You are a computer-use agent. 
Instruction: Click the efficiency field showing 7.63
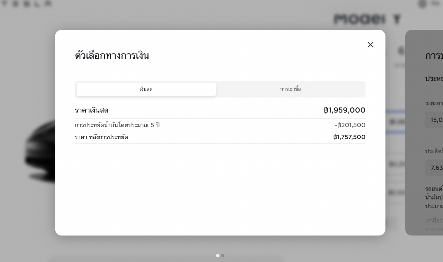click(434, 168)
